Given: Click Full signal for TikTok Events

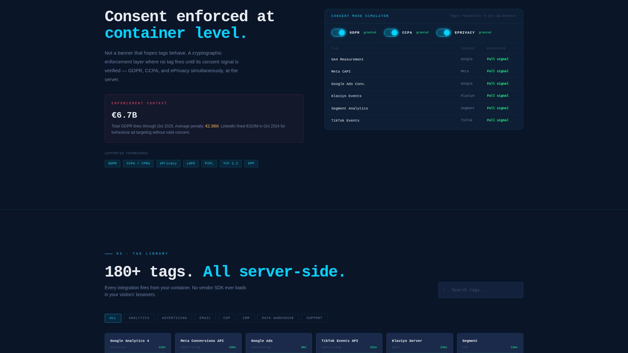Looking at the screenshot, I should [497, 121].
